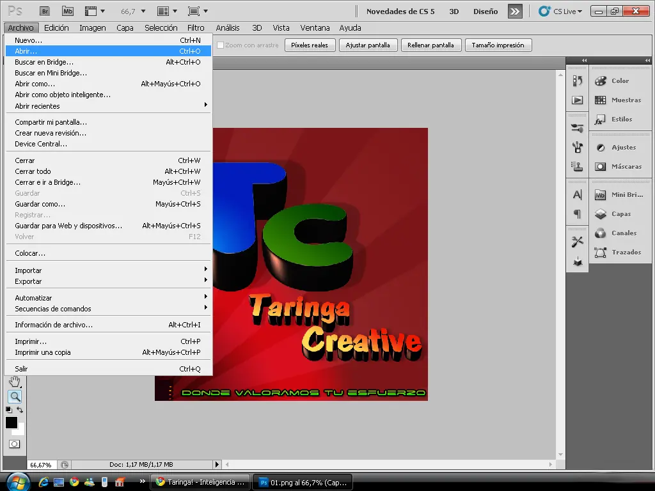Reset default foreground and background colors

[9, 410]
